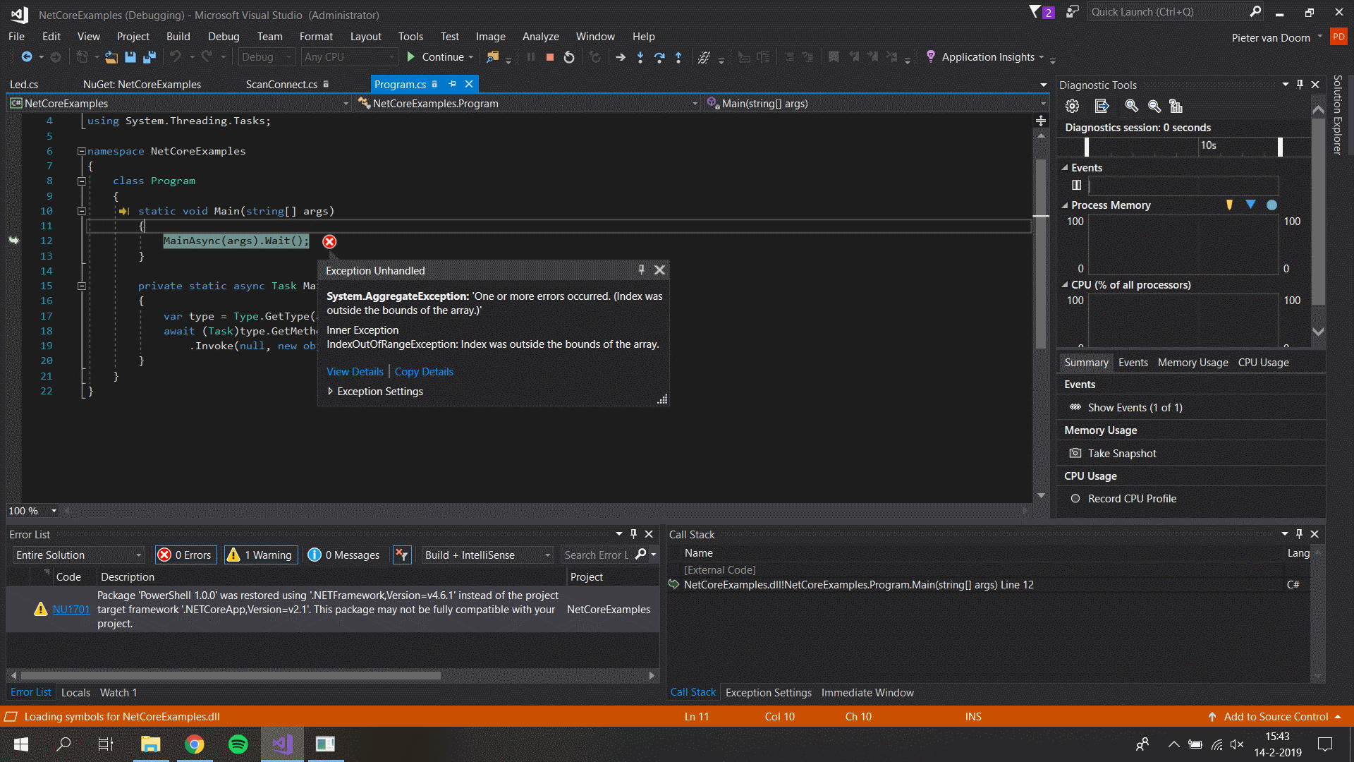Screen dimensions: 1354x762
Task: Click the Open File folder icon
Action: pos(111,57)
